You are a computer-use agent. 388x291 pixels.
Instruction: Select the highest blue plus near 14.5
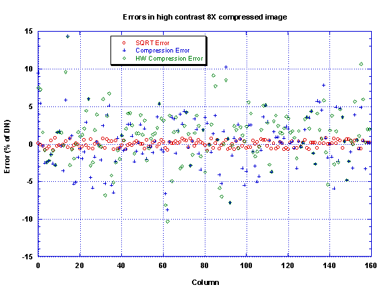[x=67, y=36]
